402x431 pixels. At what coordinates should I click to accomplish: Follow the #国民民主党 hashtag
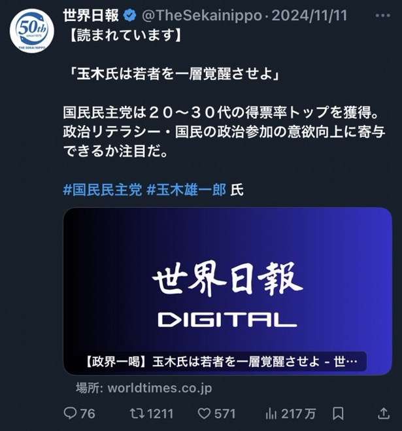coord(103,190)
